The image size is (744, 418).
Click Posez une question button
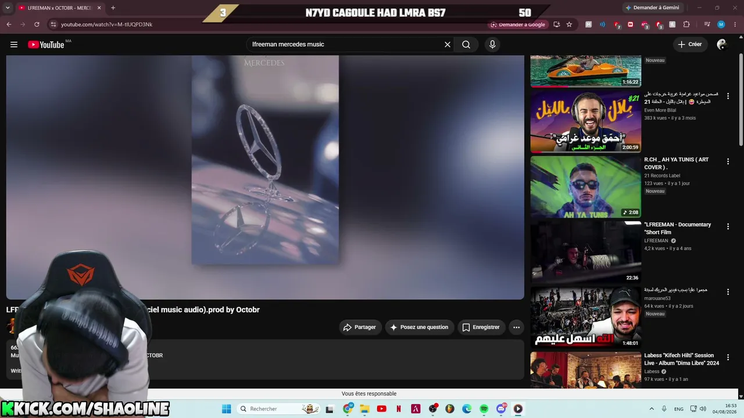420,327
